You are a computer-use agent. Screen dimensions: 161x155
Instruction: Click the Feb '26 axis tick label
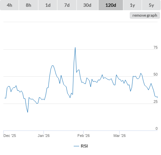coord(84,136)
